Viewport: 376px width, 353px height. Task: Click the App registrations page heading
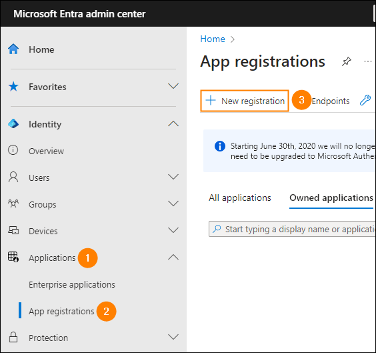[263, 62]
